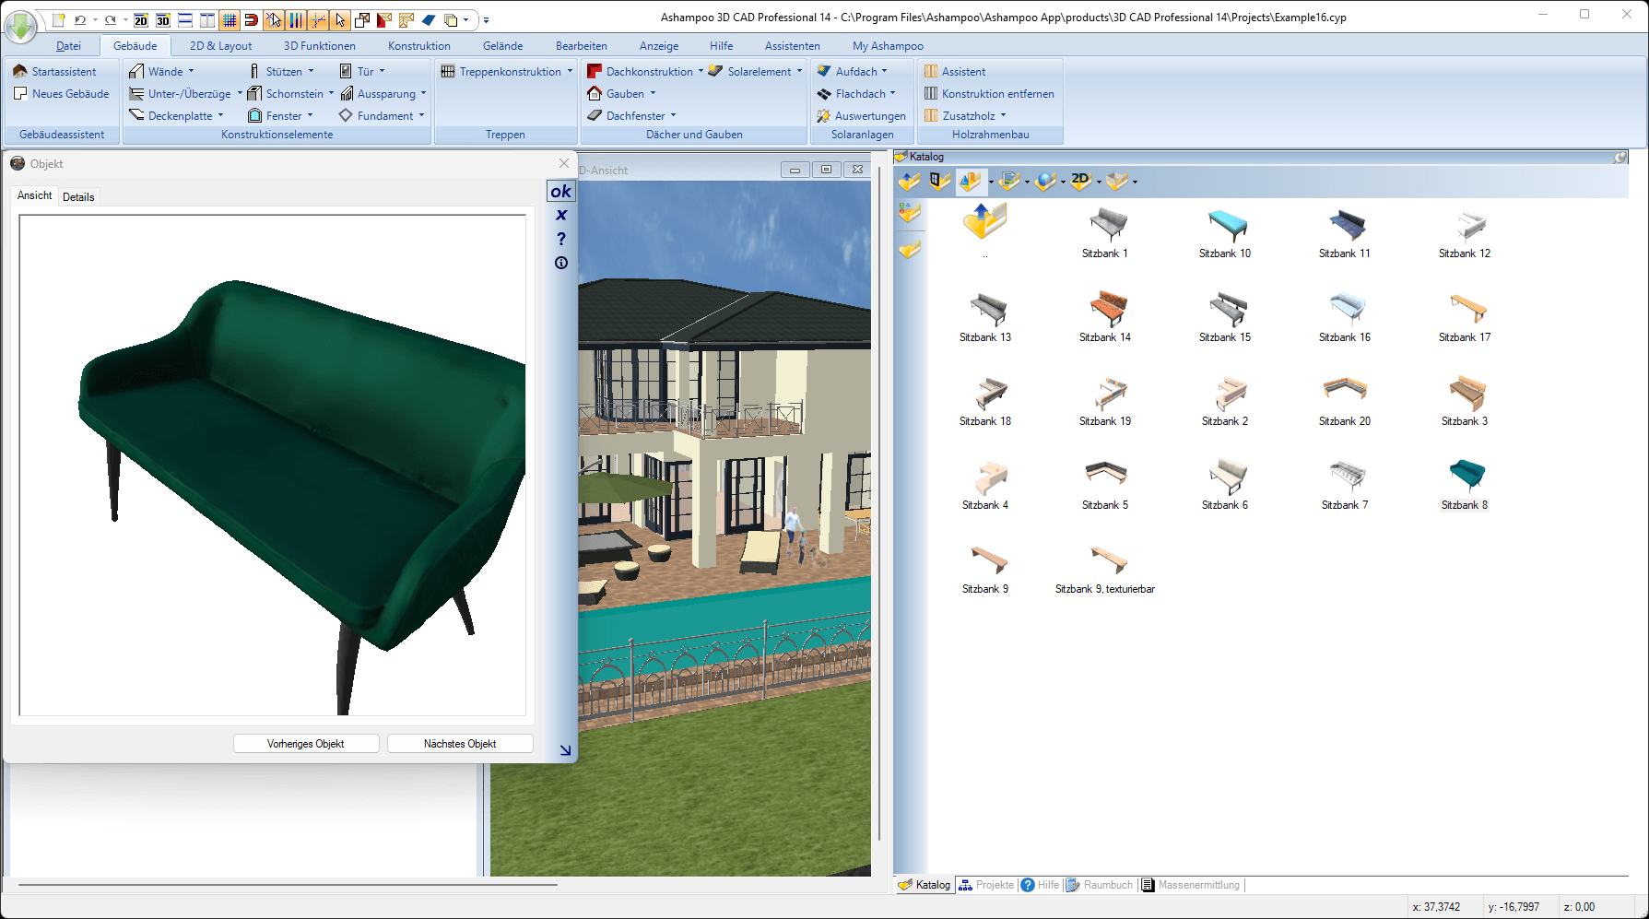
Task: Open the 3D objects catalog folder icon
Action: [970, 182]
